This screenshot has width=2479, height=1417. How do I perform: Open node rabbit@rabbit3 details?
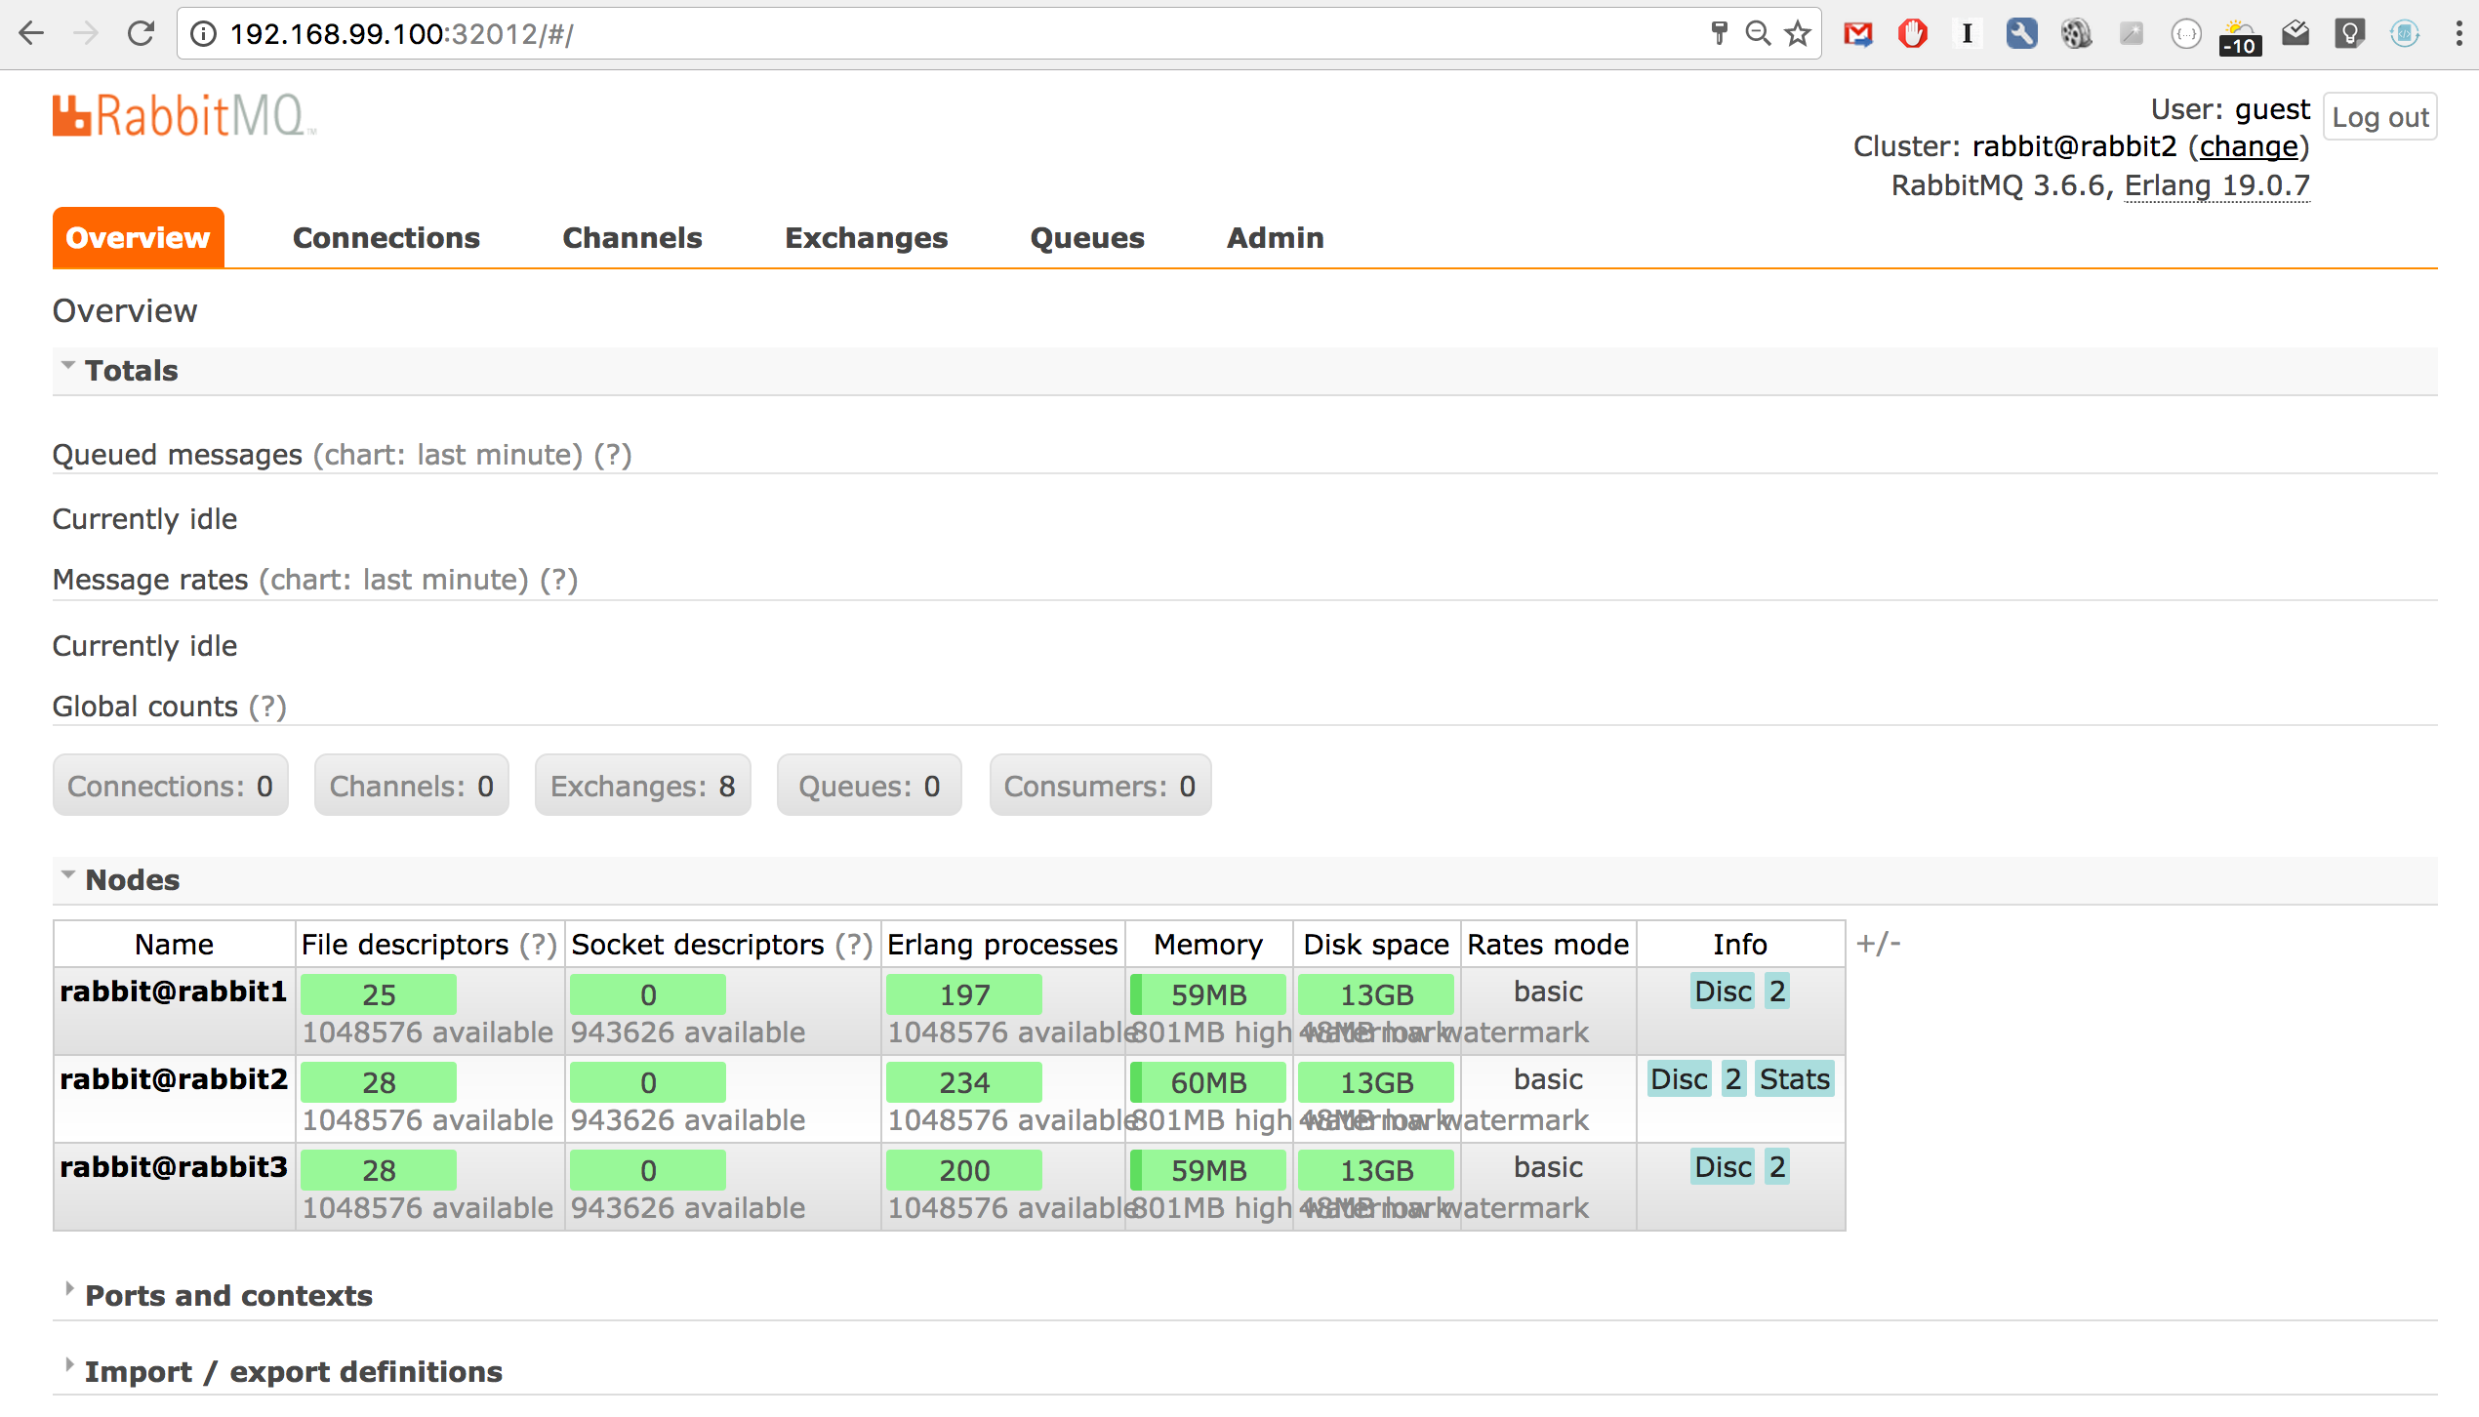174,1167
